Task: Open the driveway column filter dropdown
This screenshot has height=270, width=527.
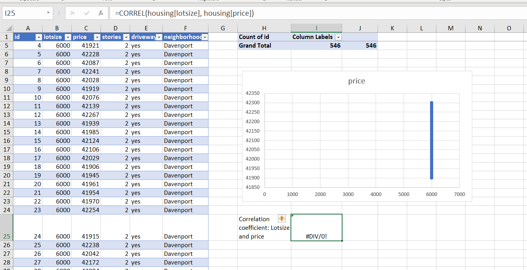Action: coord(159,37)
